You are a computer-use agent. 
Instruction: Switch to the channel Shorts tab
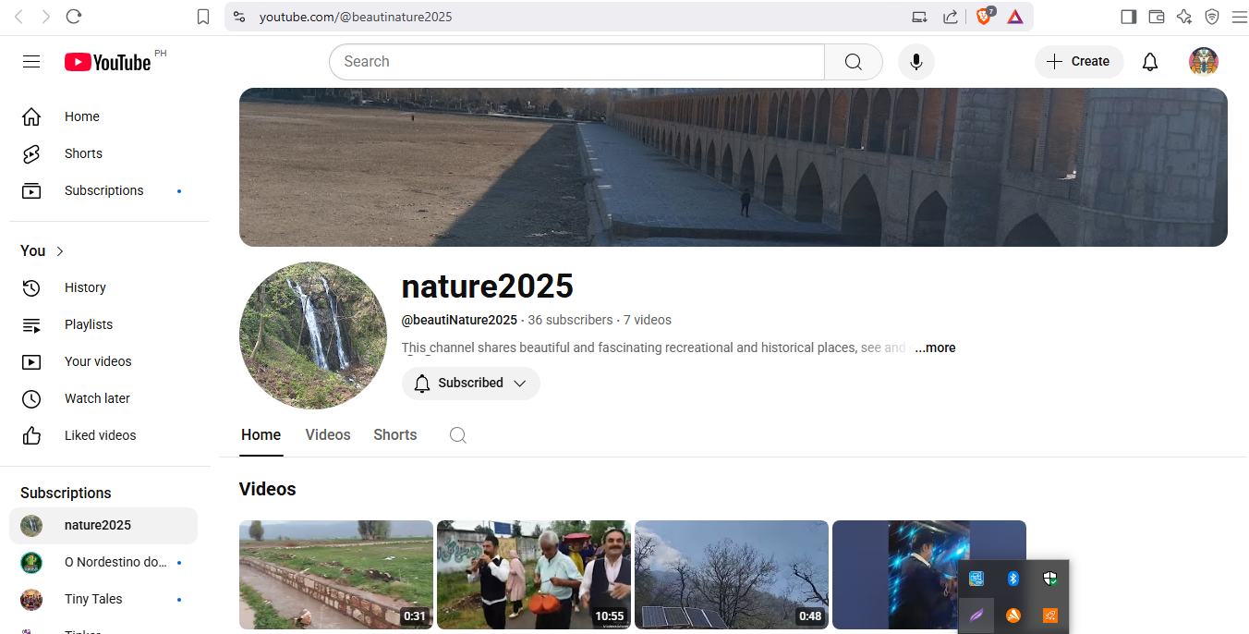(395, 435)
